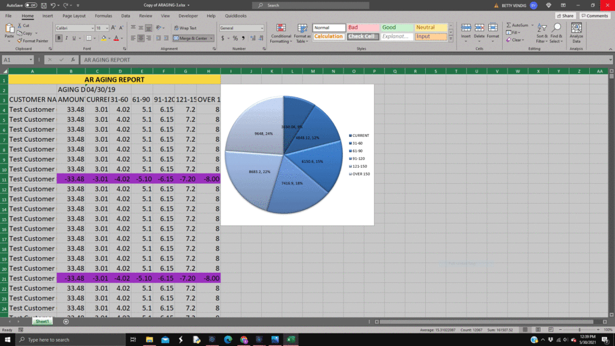Apply percent style format
Image resolution: width=615 pixels, height=346 pixels.
235,38
